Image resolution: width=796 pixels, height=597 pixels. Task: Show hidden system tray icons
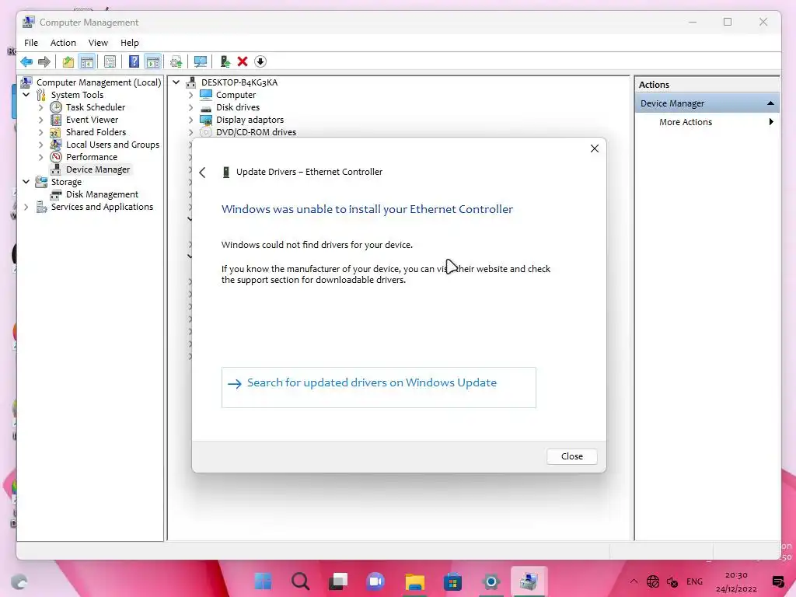(634, 581)
